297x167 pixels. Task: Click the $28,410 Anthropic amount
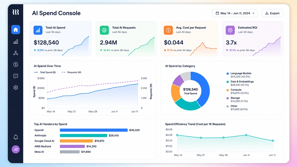(114, 136)
